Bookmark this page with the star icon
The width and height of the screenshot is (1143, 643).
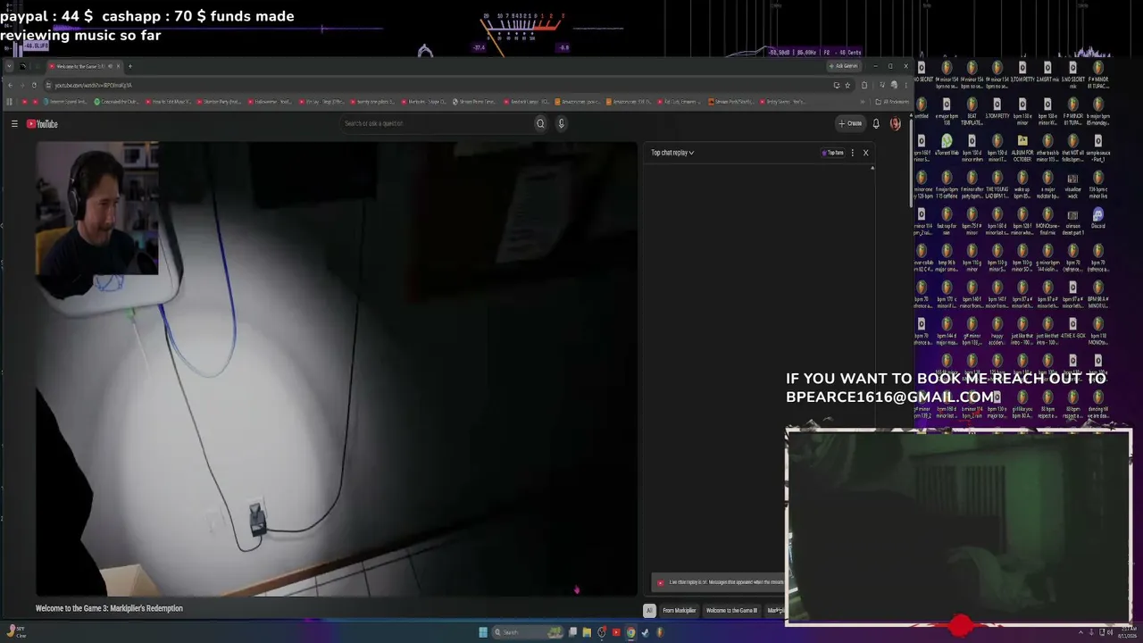(848, 85)
